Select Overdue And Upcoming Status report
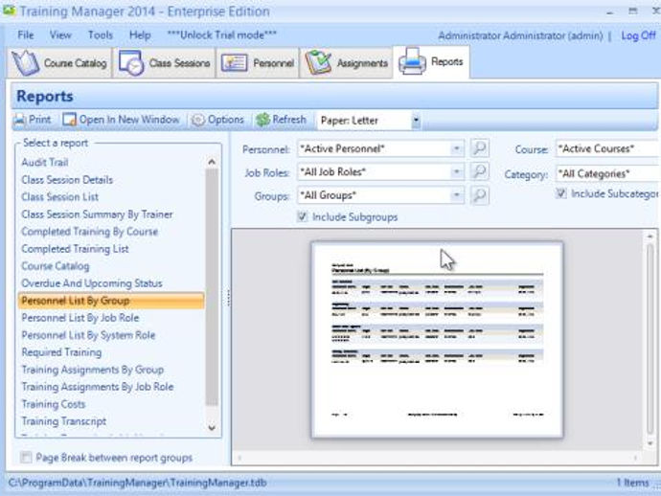This screenshot has width=661, height=496. click(92, 283)
